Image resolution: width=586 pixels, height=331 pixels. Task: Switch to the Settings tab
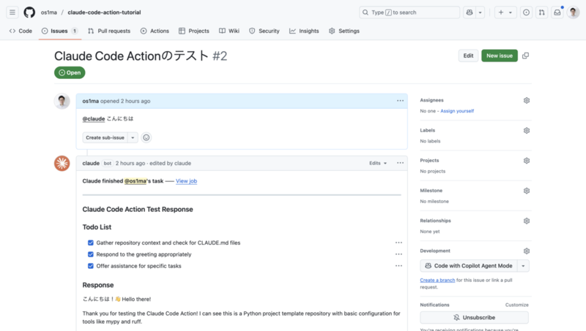(344, 31)
